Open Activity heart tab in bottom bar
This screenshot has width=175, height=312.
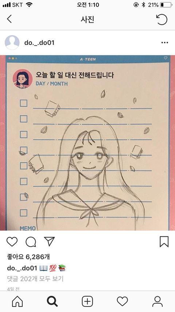[x=122, y=301]
